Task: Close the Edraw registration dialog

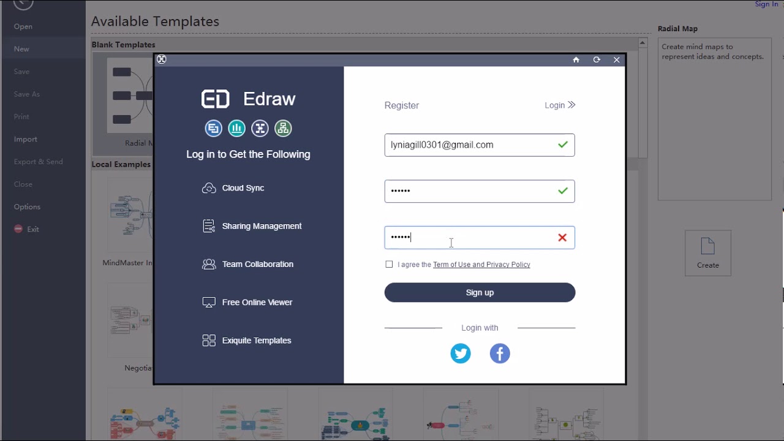Action: click(617, 59)
